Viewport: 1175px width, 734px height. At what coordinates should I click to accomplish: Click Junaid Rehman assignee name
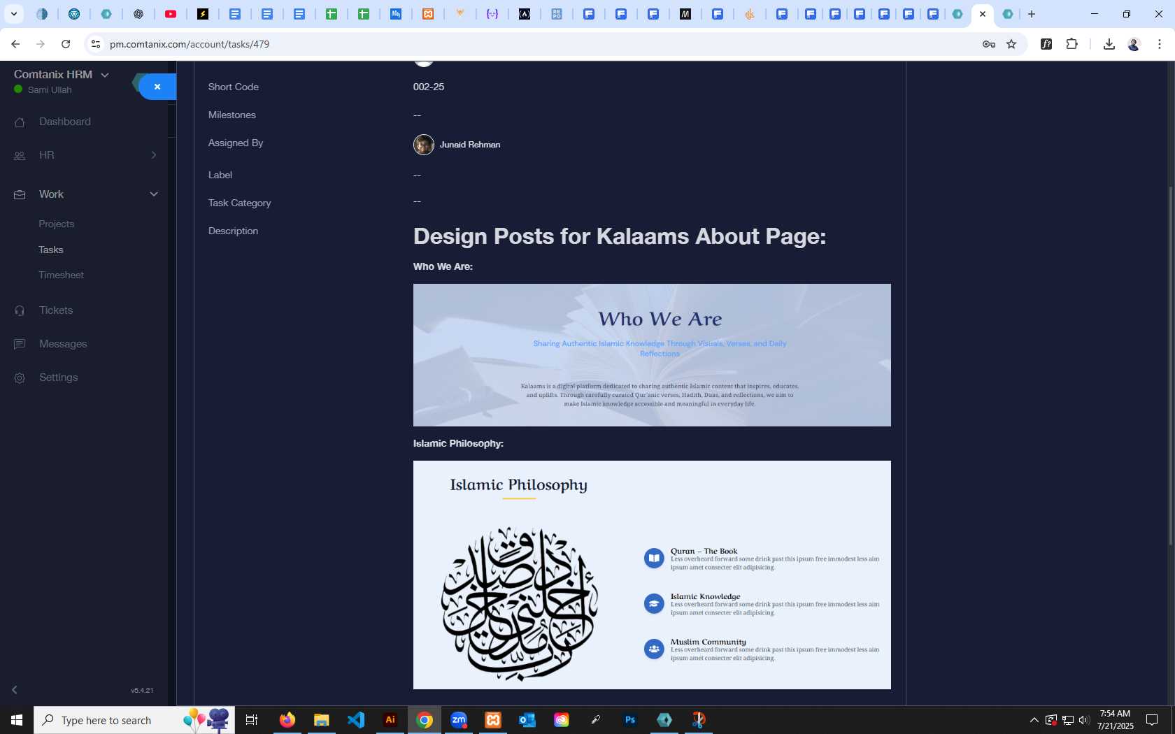pyautogui.click(x=470, y=145)
